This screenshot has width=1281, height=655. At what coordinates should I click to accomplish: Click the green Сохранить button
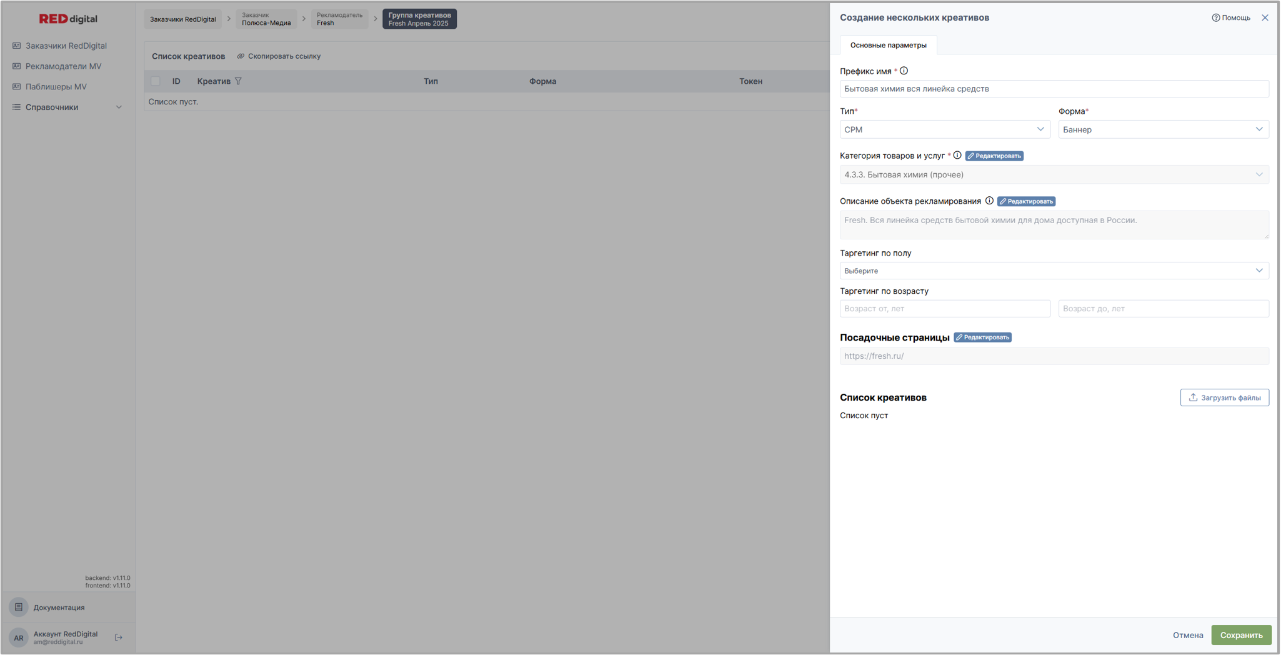1241,635
